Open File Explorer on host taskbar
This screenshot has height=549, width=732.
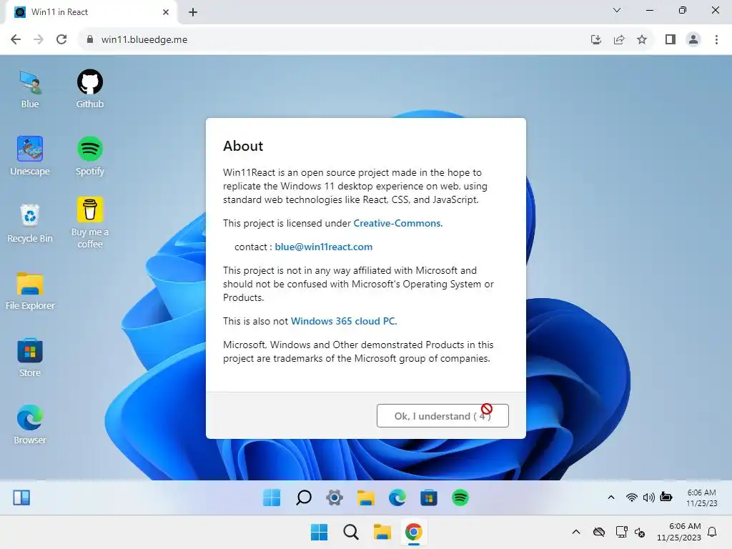(x=382, y=532)
